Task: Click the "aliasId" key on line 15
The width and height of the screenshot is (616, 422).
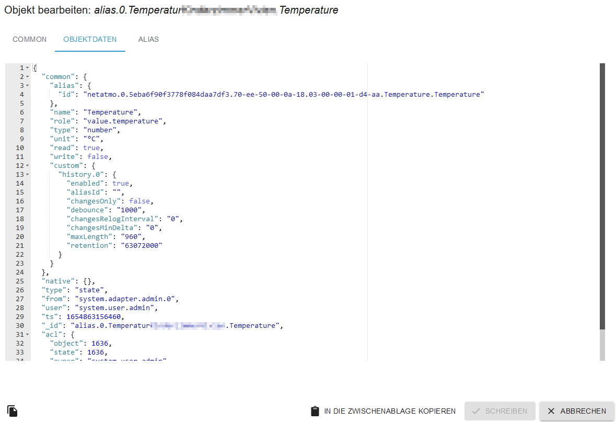Action: click(x=85, y=192)
